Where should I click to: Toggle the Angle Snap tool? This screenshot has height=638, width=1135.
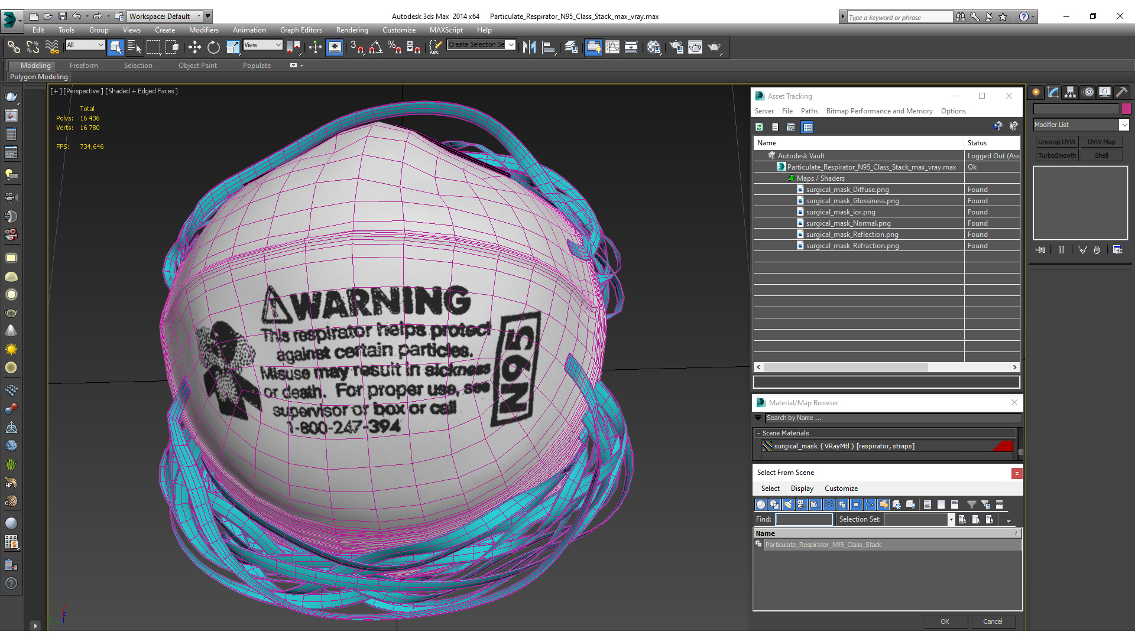376,47
